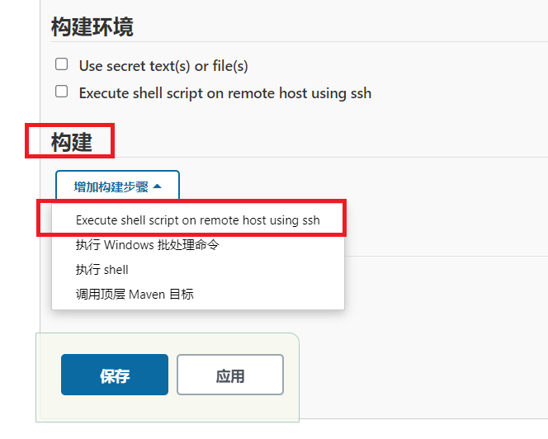Click the word Maven in the dropdown list

click(147, 295)
